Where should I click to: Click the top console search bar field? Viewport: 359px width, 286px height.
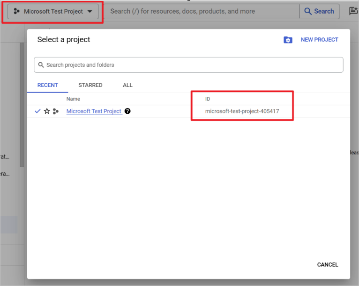click(x=202, y=11)
